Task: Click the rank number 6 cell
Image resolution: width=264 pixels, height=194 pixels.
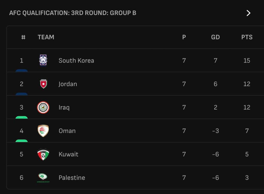Action: click(x=21, y=178)
